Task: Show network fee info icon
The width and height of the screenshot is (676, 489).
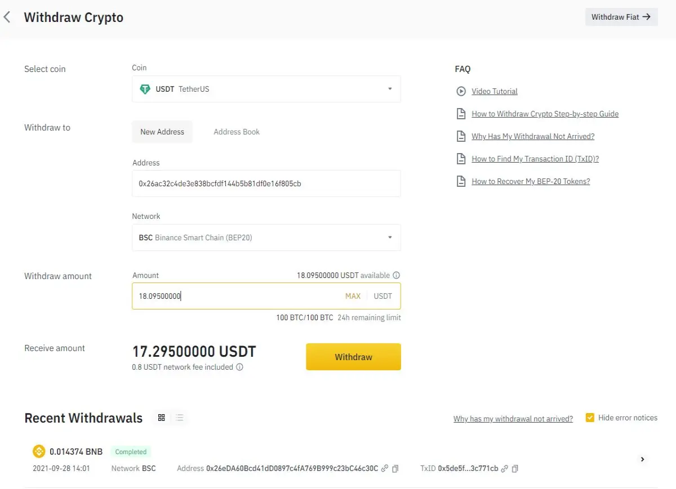Action: pyautogui.click(x=239, y=367)
